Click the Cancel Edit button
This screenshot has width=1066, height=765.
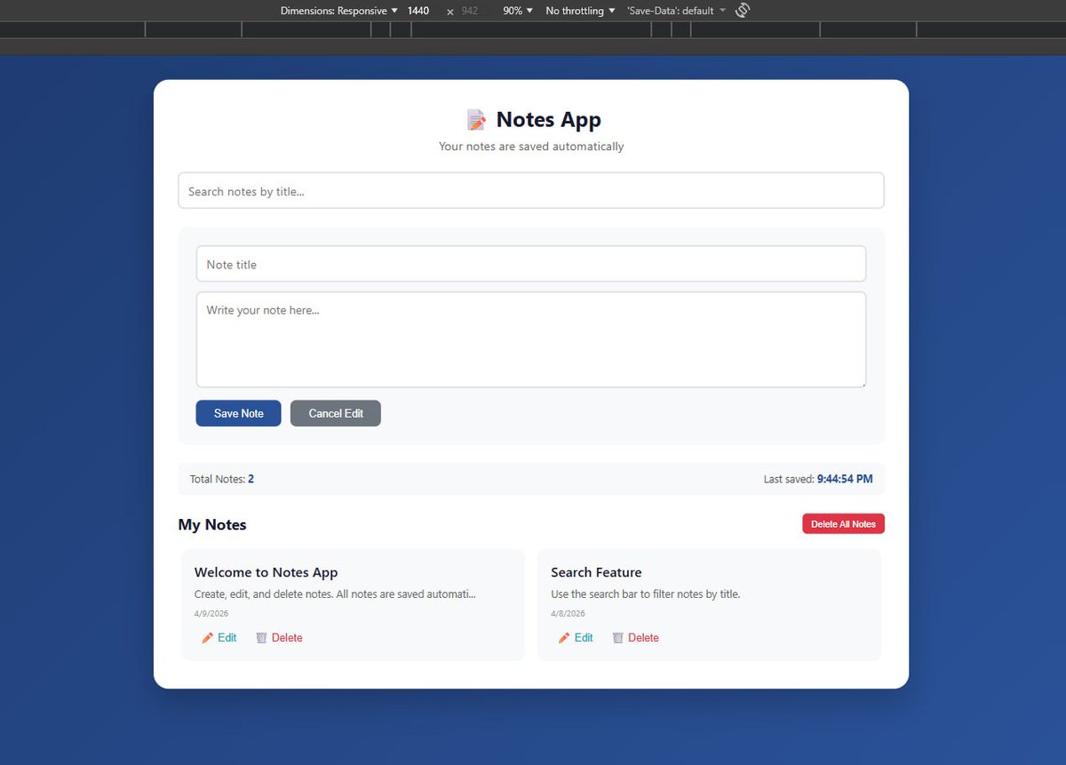(336, 413)
